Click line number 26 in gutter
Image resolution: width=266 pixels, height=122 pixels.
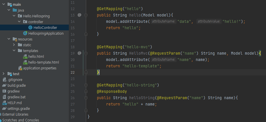pyautogui.click(x=73, y=98)
